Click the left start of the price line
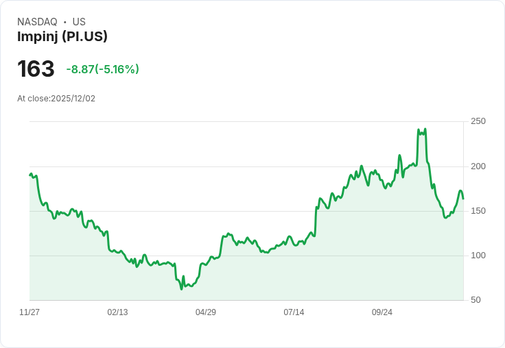 30,175
